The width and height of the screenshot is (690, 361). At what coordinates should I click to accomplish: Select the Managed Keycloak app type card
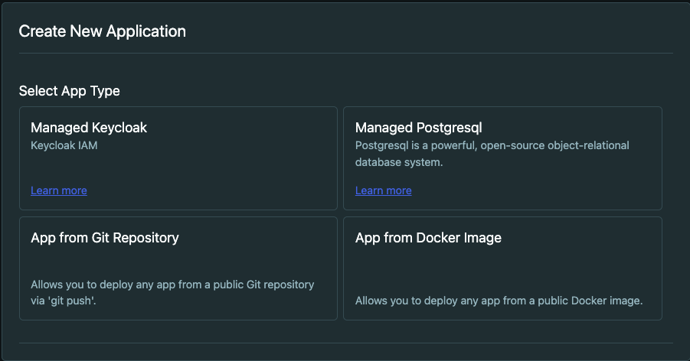coord(178,158)
